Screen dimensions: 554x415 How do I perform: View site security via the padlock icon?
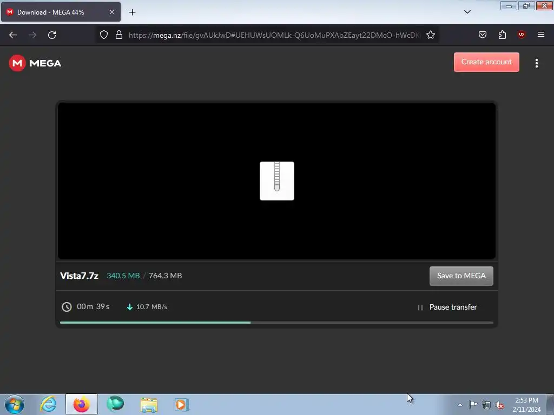[x=119, y=35]
